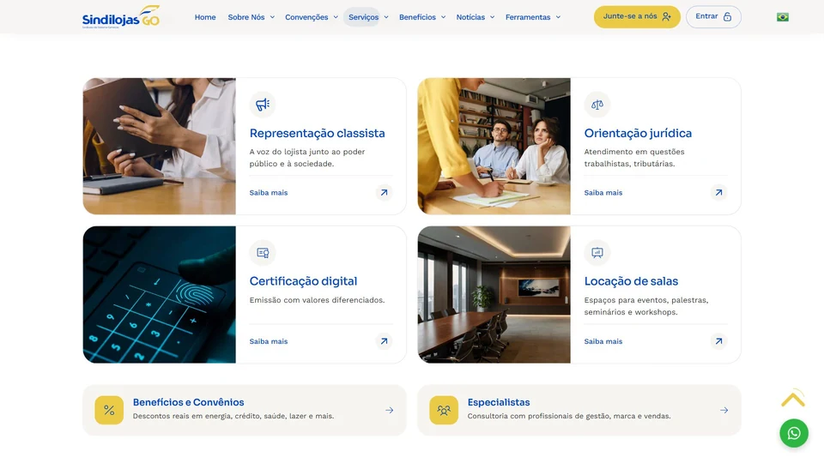Go to the Home menu item
This screenshot has width=824, height=463.
[x=205, y=17]
